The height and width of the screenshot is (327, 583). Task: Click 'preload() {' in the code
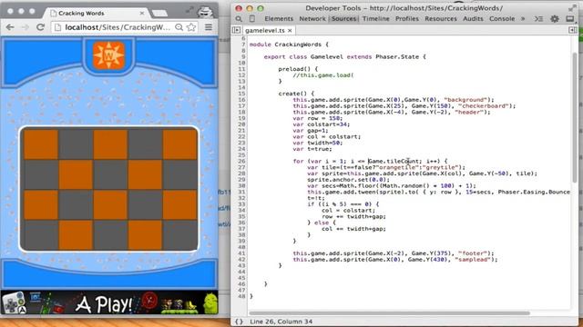298,69
